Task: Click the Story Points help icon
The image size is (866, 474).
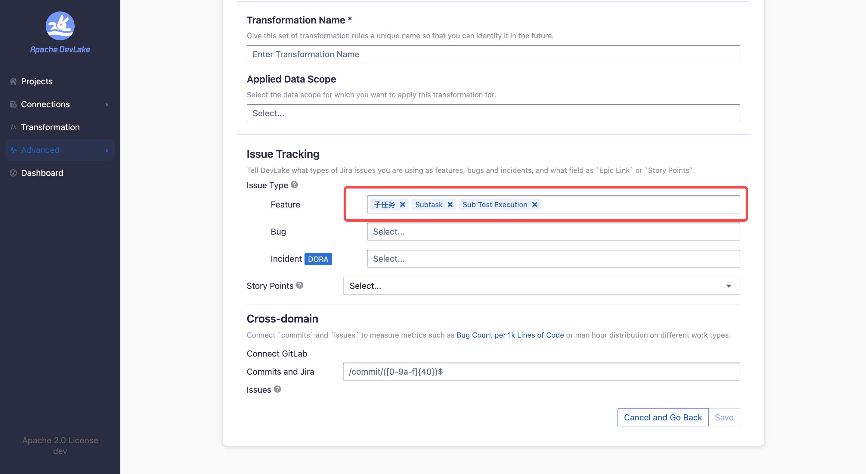Action: click(x=299, y=285)
